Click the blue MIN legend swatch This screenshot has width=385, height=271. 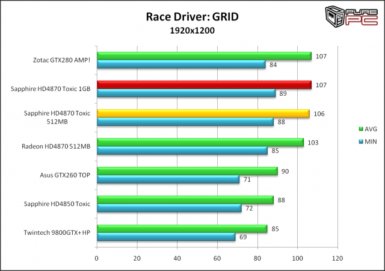[361, 142]
